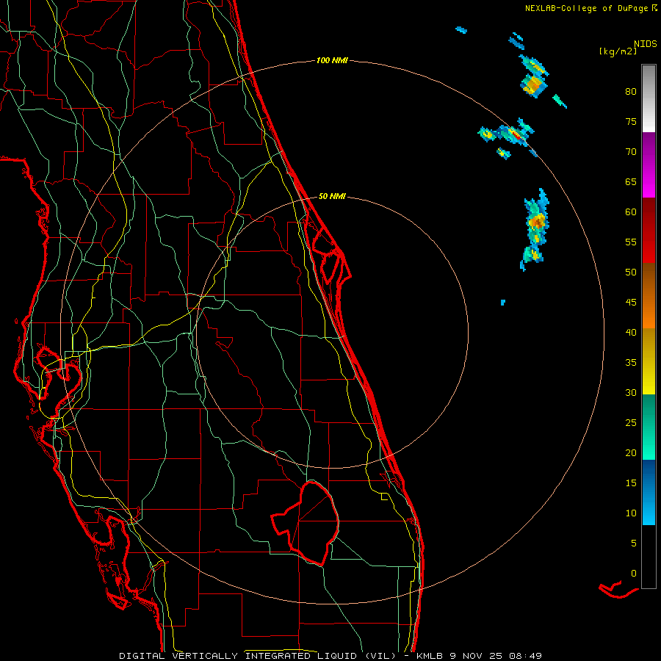Click the 15 value on the color scale
The width and height of the screenshot is (661, 661).
631,483
